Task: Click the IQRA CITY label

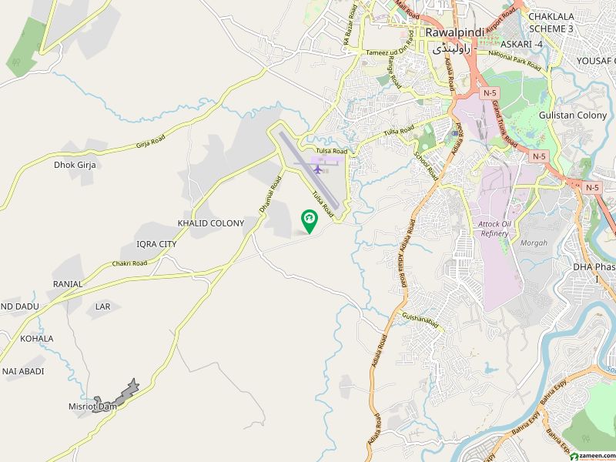Action: [x=156, y=244]
